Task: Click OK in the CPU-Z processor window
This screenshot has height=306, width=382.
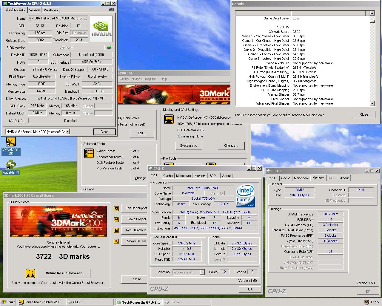Action: tap(250, 289)
